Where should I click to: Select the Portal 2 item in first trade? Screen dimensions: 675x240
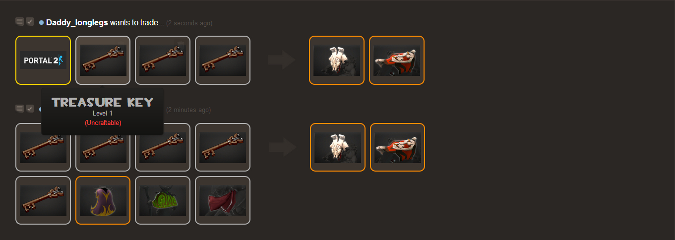point(43,60)
